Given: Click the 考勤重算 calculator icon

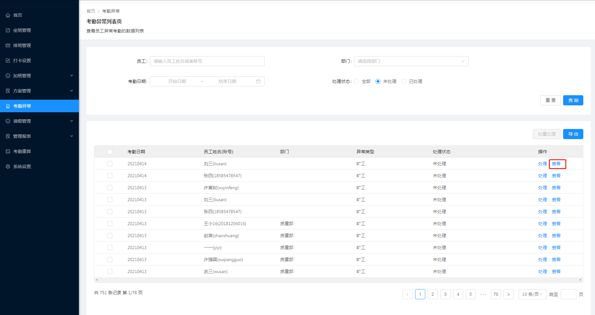Looking at the screenshot, I should 8,151.
